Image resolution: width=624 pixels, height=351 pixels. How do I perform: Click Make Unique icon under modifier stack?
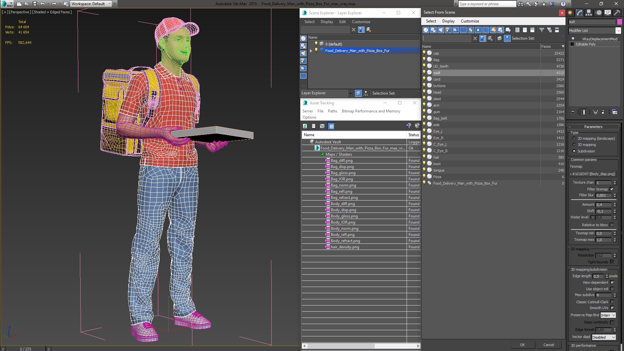(595, 112)
